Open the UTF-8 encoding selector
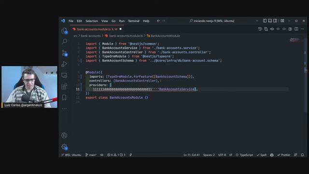The height and width of the screenshot is (174, 309). click(x=222, y=155)
